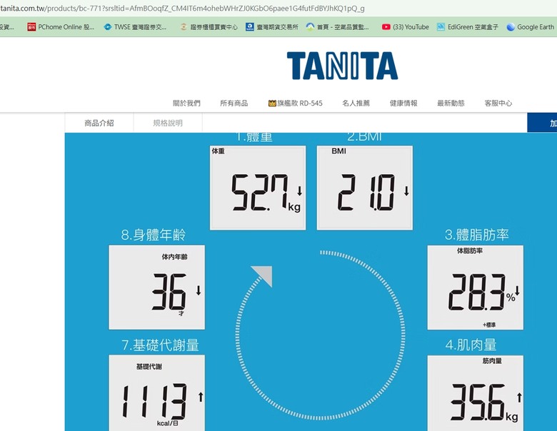Open the 最新動態 menu
The height and width of the screenshot is (431, 557).
point(451,103)
